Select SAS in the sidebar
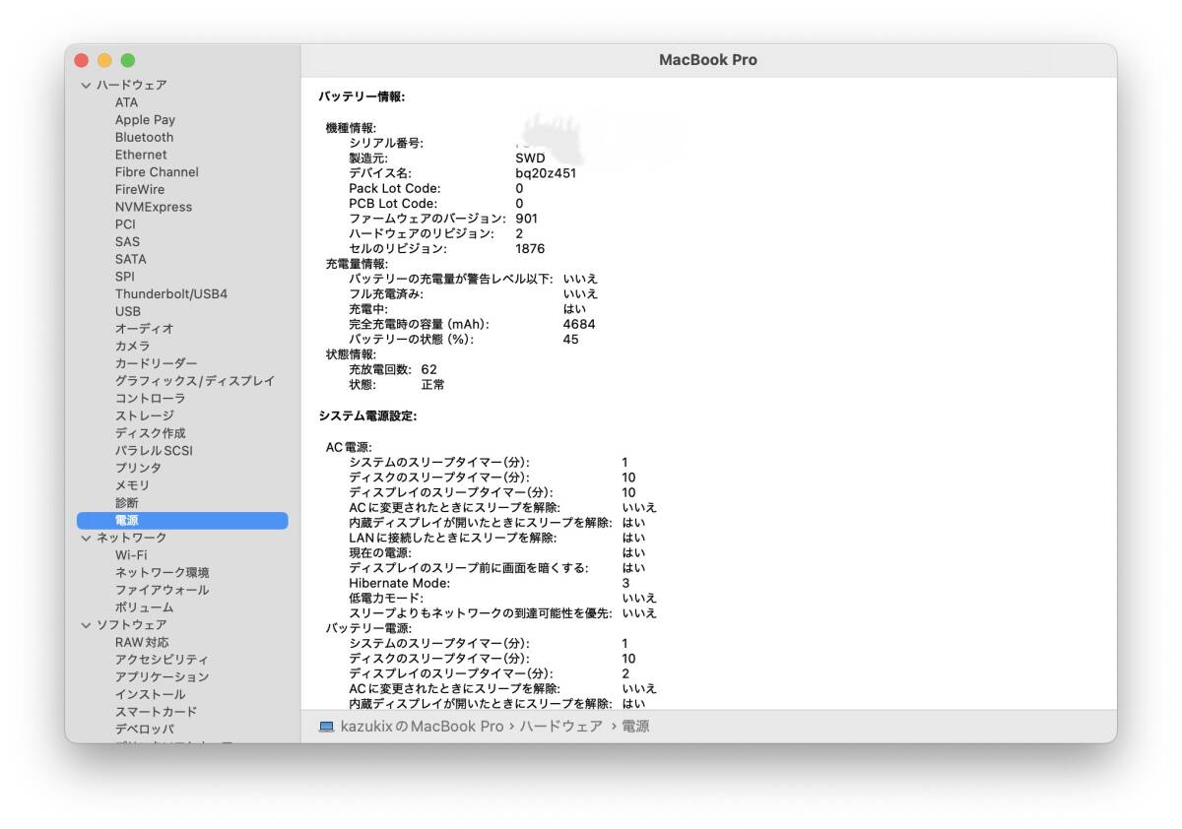Screen dimensions: 1182x829 [127, 242]
